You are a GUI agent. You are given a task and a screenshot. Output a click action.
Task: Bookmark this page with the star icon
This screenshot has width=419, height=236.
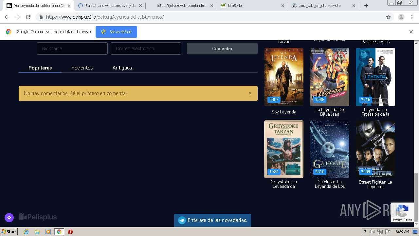388,17
